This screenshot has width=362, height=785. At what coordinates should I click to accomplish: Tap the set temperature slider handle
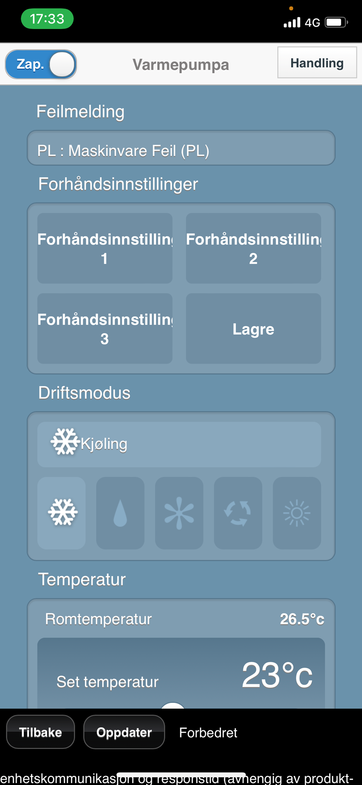pos(173,705)
